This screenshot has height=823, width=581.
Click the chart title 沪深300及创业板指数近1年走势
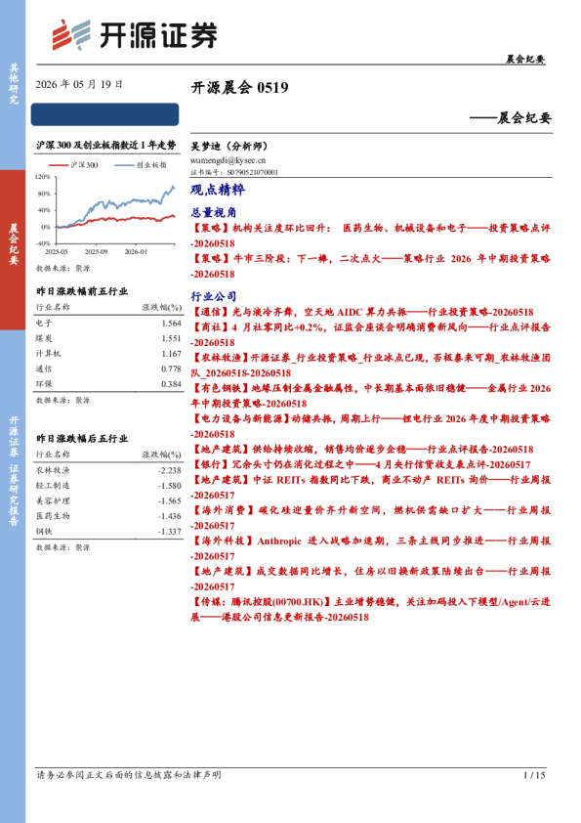[x=105, y=146]
